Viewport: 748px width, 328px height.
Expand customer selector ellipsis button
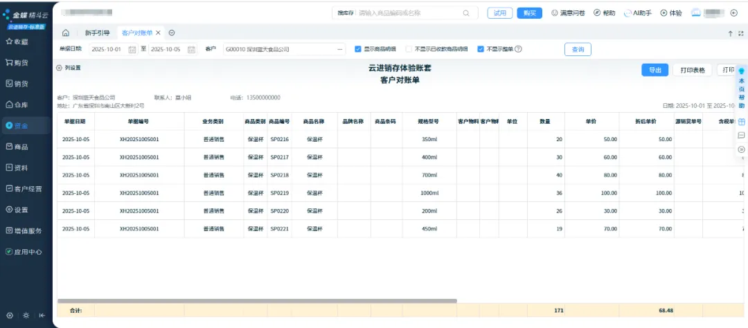click(x=339, y=49)
